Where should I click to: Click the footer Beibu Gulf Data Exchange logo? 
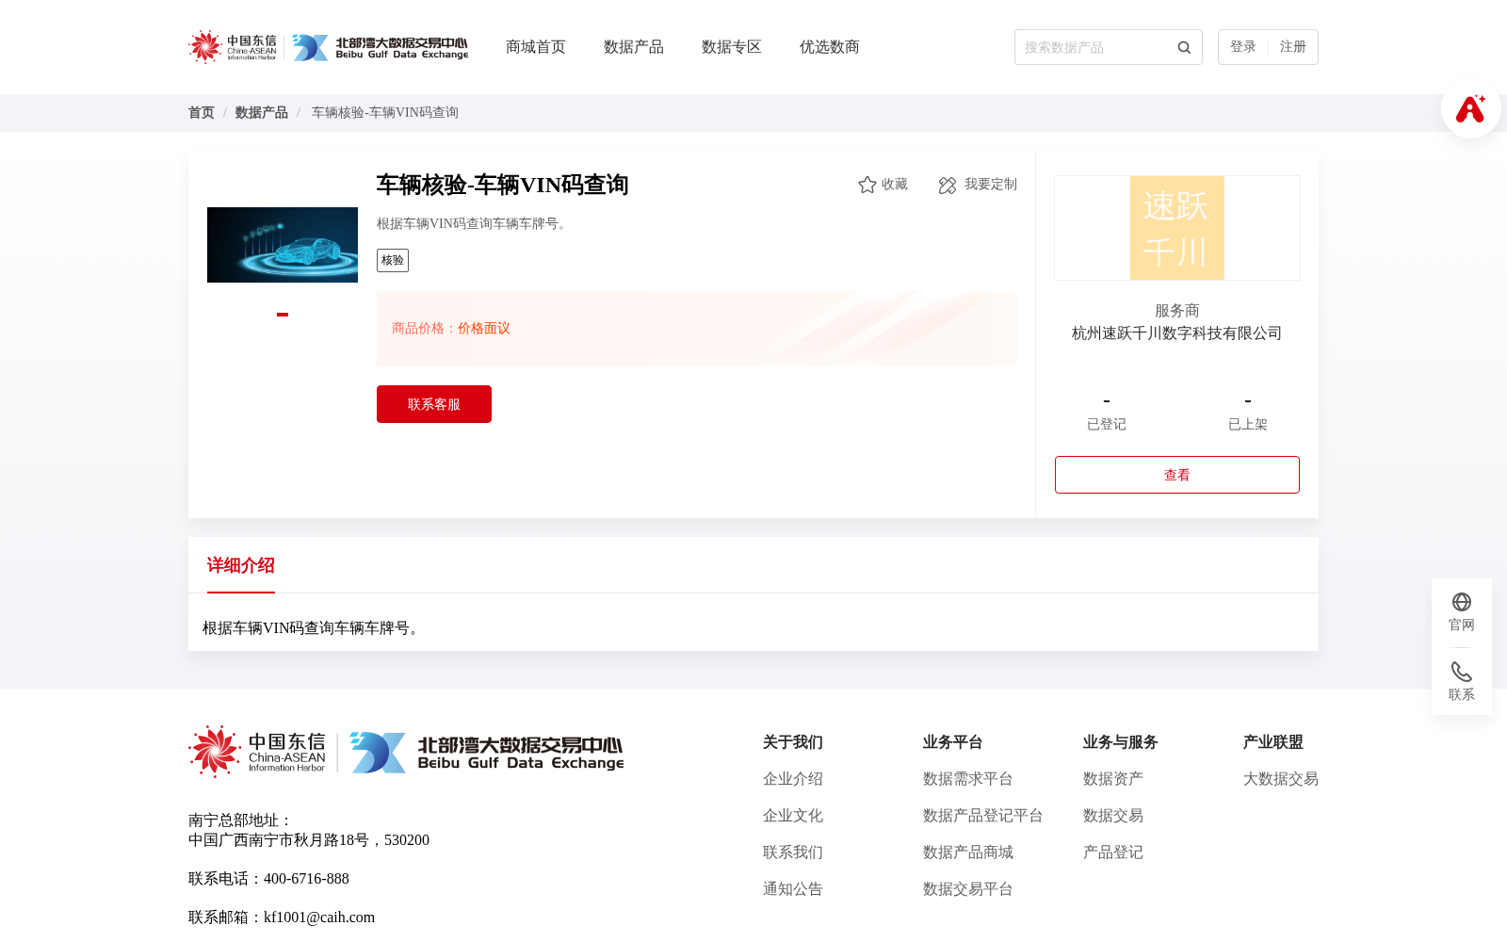(487, 752)
